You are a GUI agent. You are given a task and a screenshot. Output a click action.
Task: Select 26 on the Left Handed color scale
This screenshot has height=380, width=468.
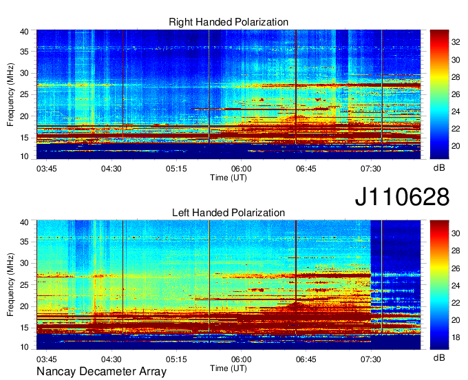click(456, 268)
